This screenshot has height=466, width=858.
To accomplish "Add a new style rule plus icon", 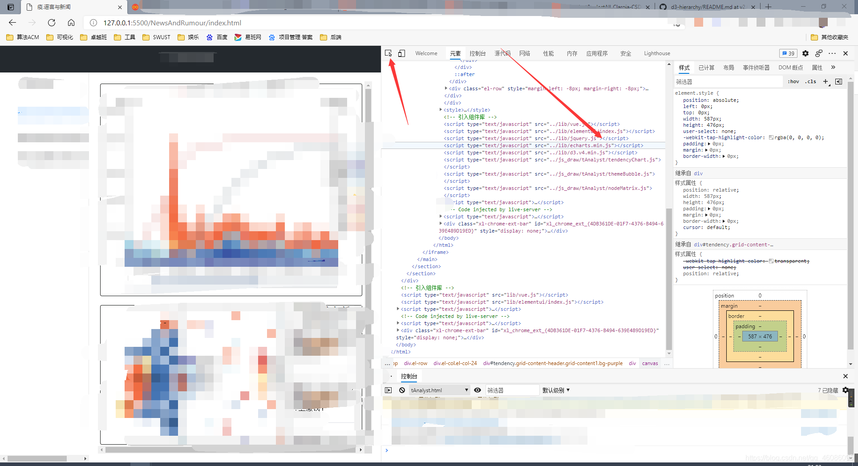I will click(x=826, y=82).
